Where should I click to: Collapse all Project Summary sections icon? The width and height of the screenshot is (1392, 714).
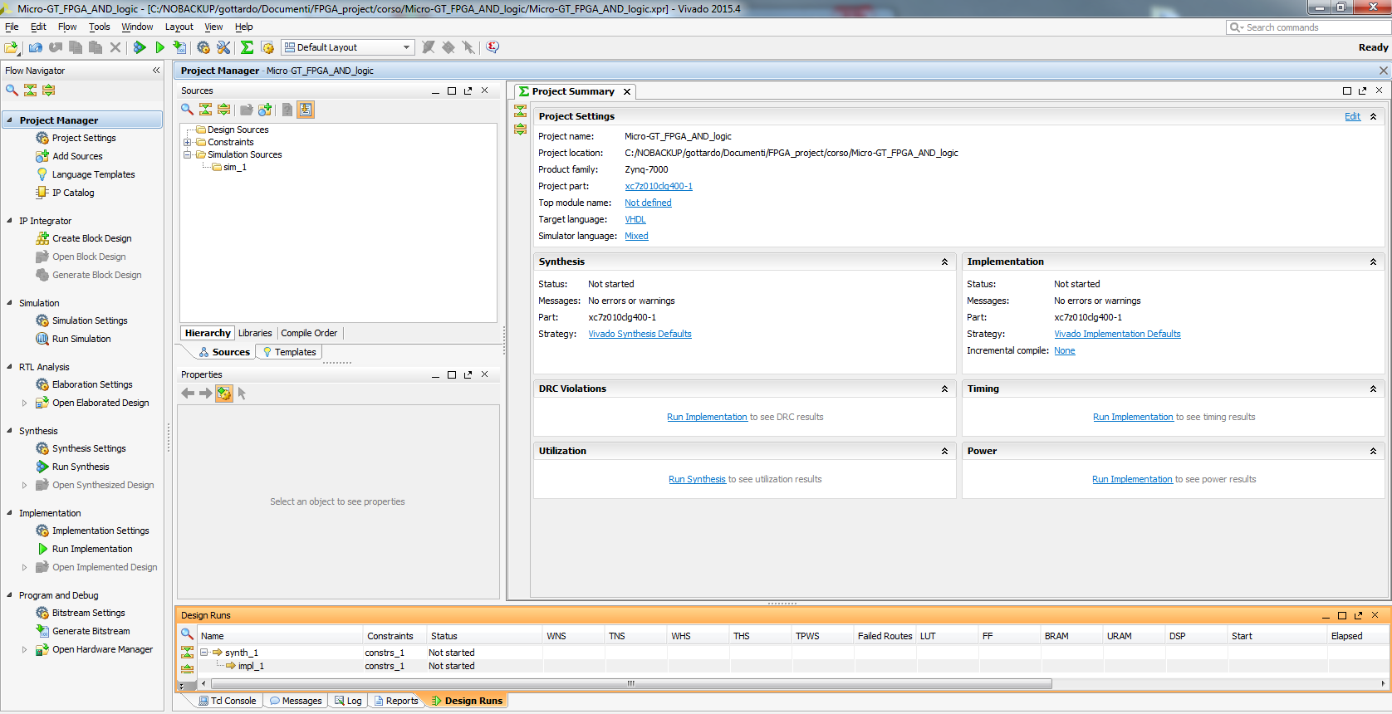click(521, 111)
